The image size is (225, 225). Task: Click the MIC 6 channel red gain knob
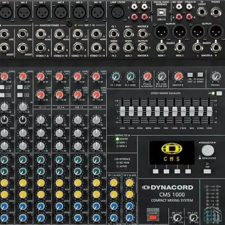(x=23, y=76)
